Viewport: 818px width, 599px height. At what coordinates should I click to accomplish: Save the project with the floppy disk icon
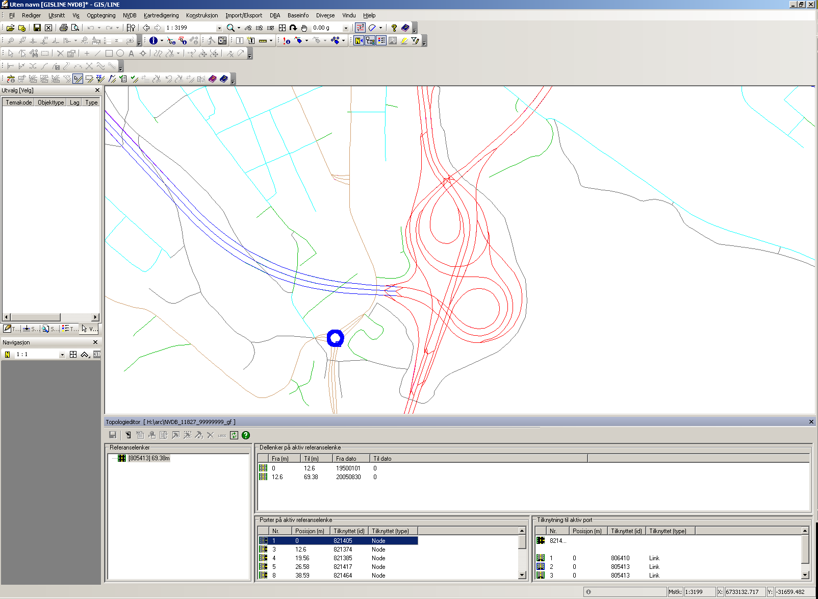[x=37, y=28]
